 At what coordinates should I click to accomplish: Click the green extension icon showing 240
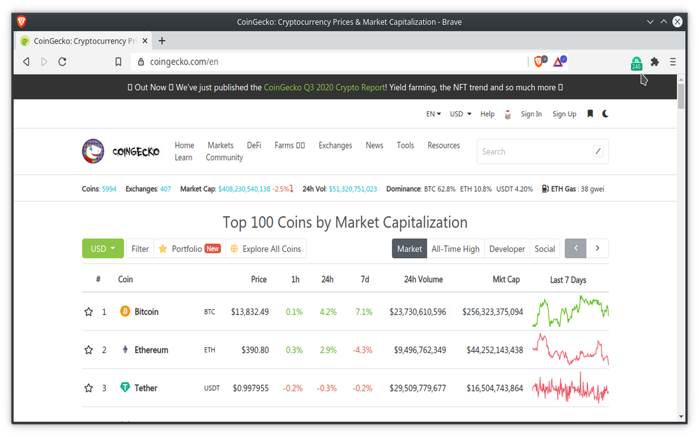click(x=636, y=63)
